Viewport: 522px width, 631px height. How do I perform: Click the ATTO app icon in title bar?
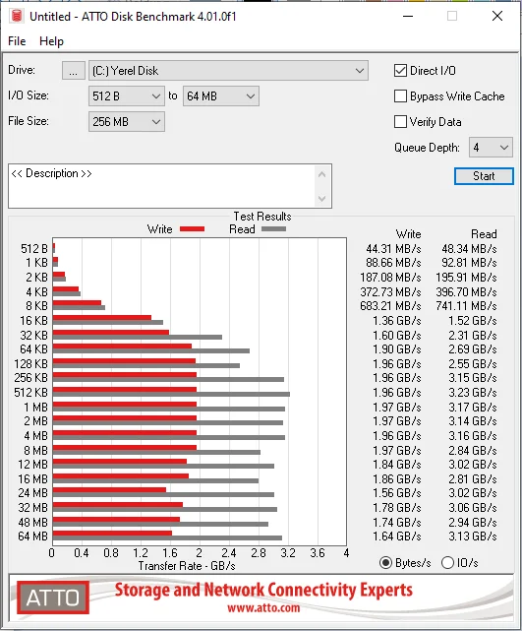click(17, 16)
